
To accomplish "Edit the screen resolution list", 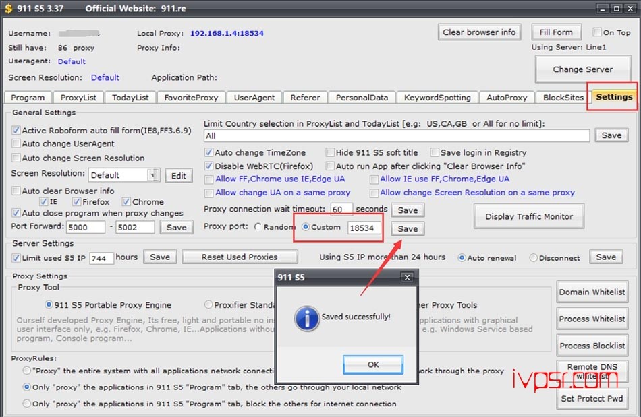I will [x=179, y=175].
